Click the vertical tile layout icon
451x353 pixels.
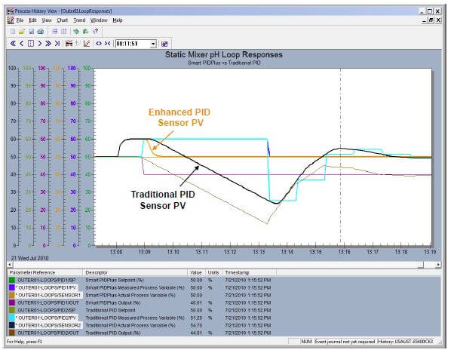point(63,32)
